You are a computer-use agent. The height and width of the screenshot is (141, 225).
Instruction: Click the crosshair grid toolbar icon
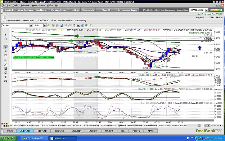pyautogui.click(x=57, y=26)
